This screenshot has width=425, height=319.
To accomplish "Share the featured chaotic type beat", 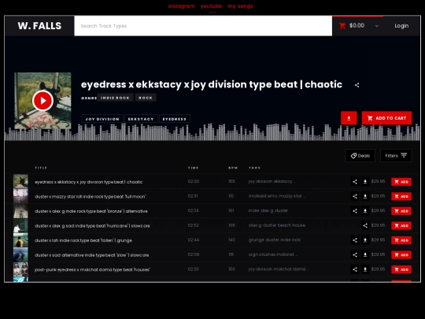I will [x=357, y=85].
